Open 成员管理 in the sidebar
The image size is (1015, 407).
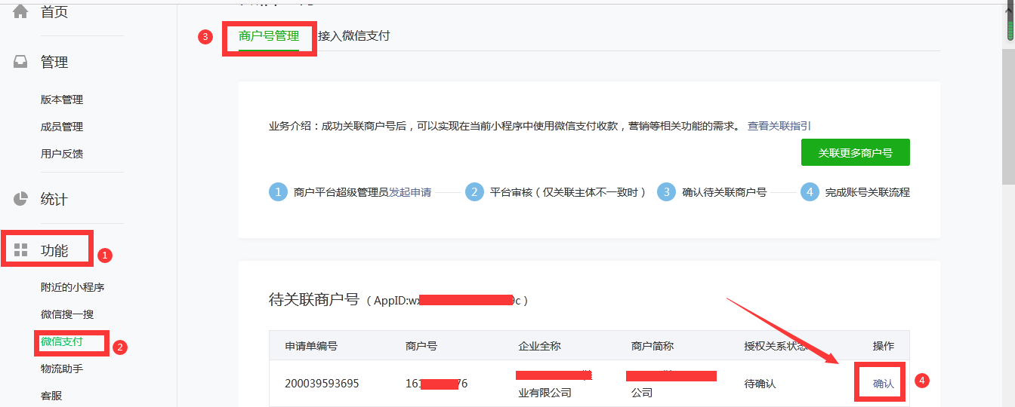click(62, 127)
